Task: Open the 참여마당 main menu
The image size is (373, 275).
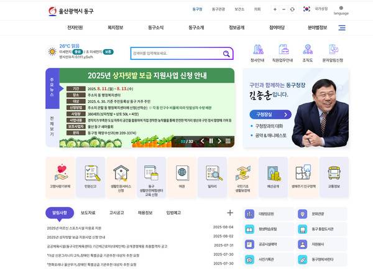Action: coord(277,27)
